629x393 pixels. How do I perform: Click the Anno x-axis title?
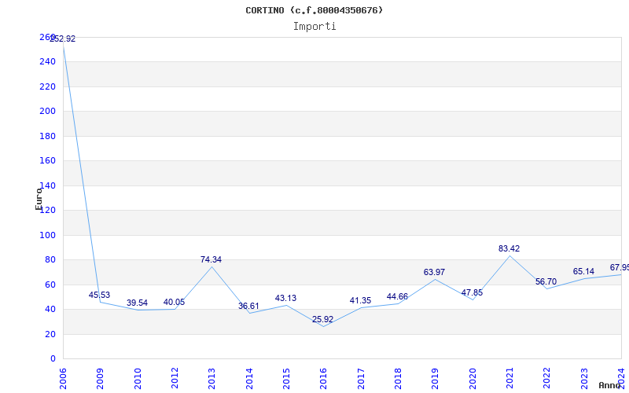pos(610,385)
